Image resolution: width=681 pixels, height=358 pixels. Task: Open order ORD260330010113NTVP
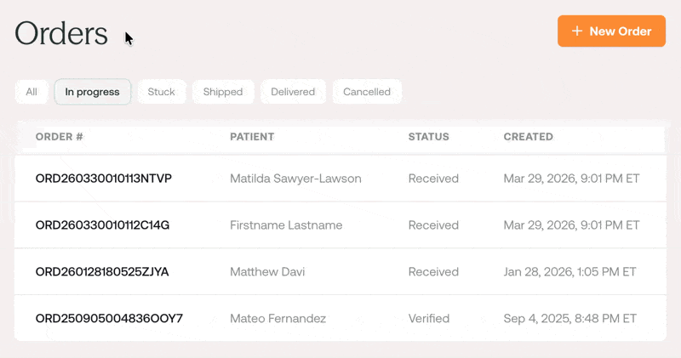[x=103, y=179]
